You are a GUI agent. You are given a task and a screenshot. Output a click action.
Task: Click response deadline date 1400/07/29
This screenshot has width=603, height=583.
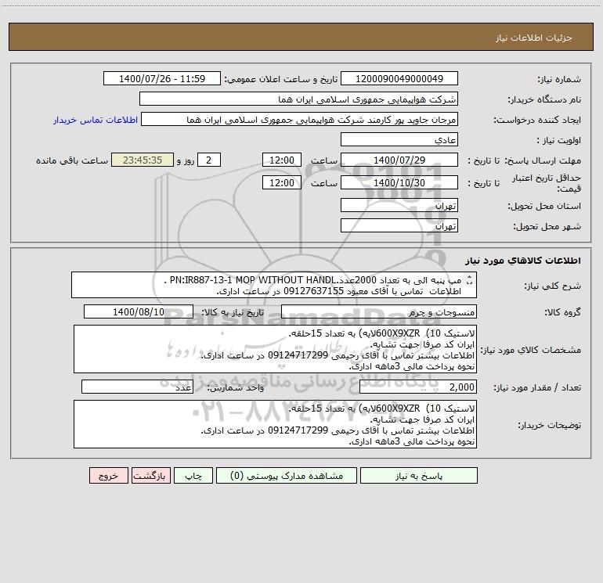tap(399, 160)
